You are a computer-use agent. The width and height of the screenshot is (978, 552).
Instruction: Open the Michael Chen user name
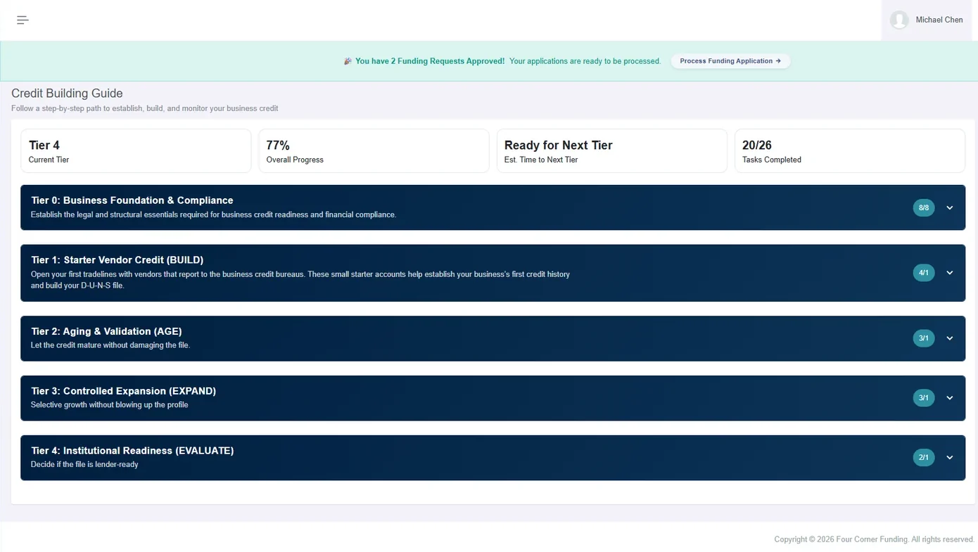pos(939,20)
